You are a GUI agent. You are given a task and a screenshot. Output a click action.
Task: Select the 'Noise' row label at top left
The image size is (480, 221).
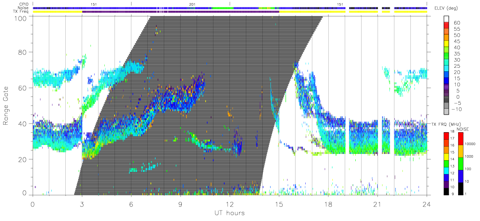tap(23, 8)
